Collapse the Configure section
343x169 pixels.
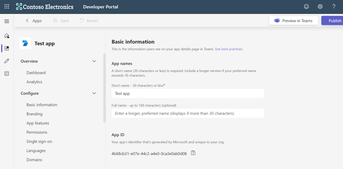tap(94, 93)
